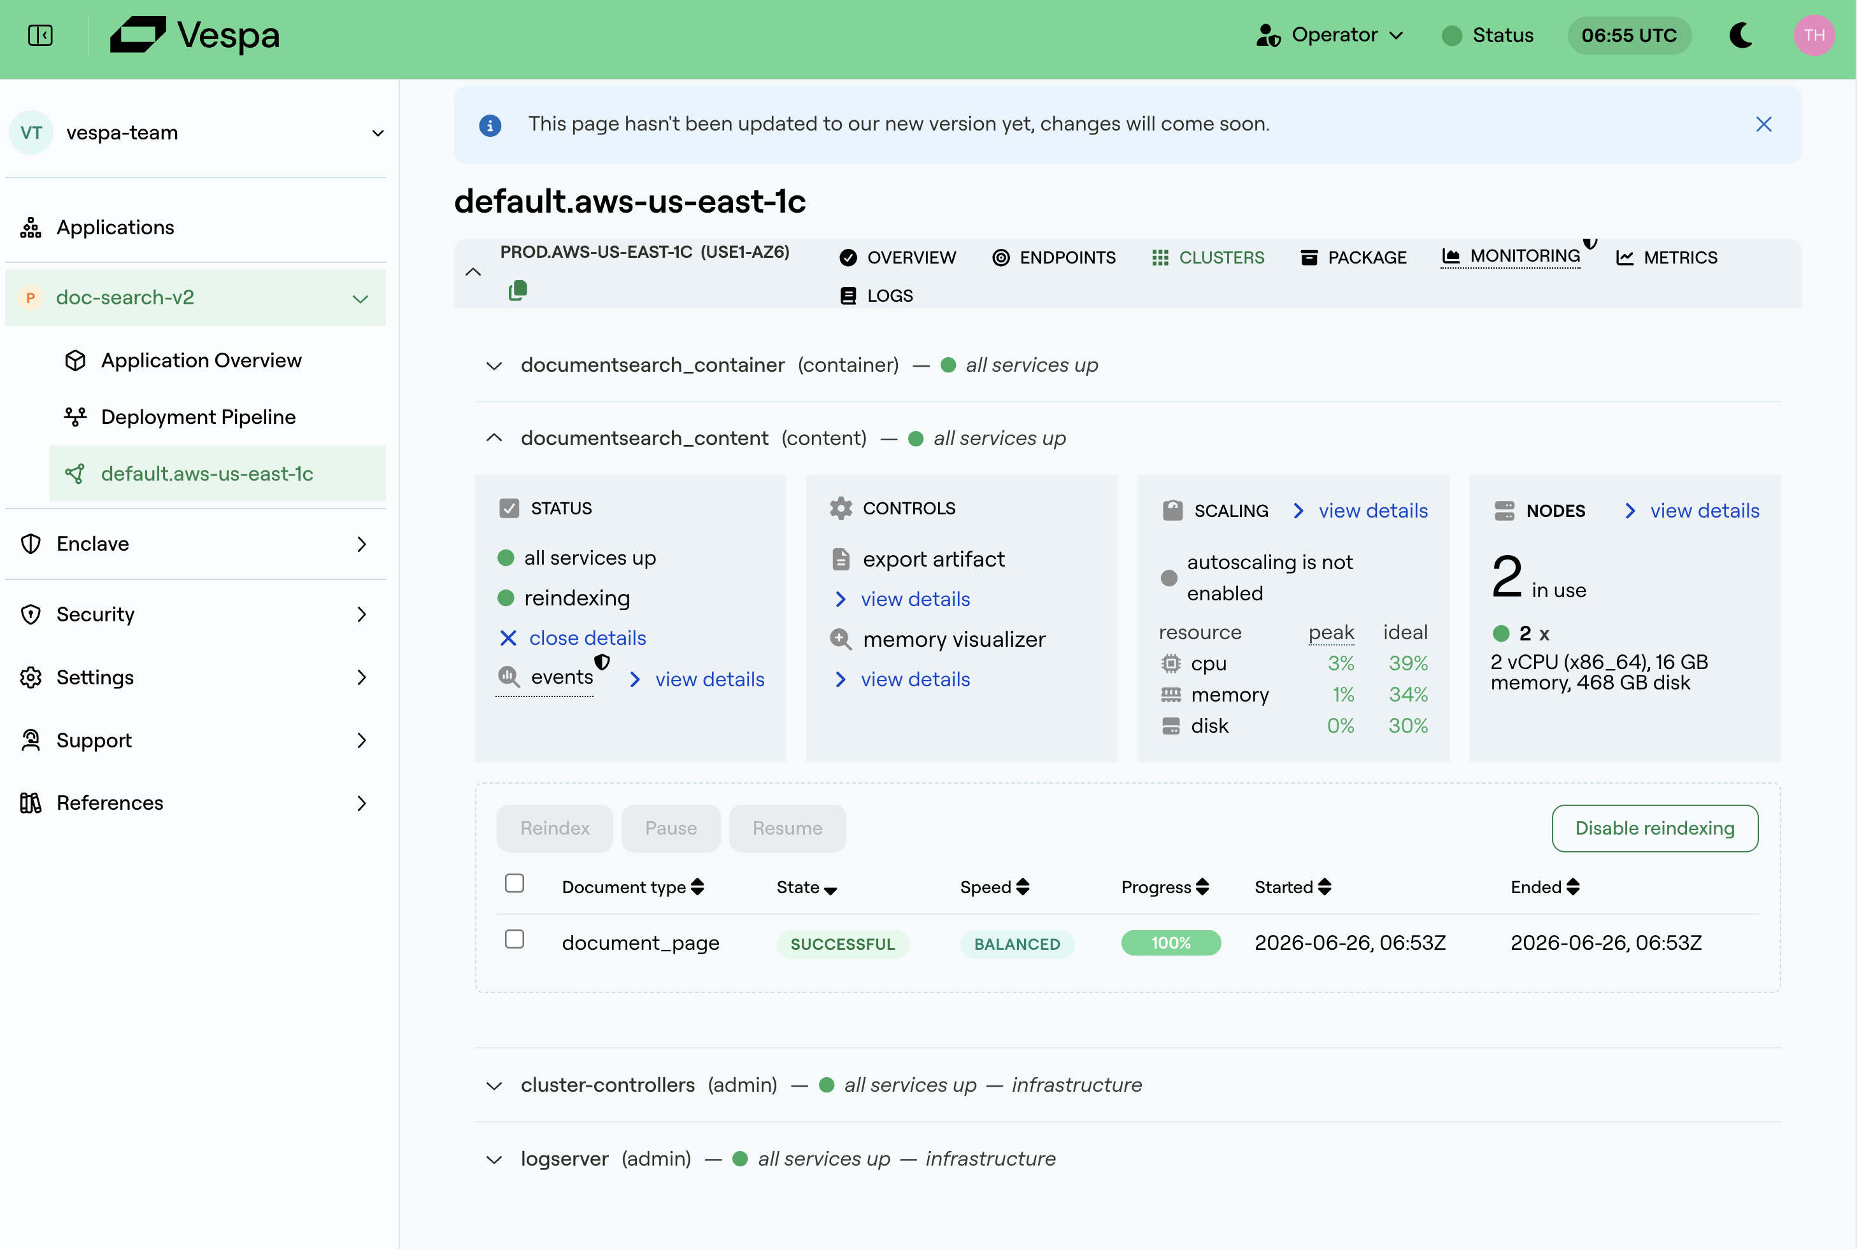Image resolution: width=1857 pixels, height=1249 pixels.
Task: Expand the Support sidebar section
Action: (x=362, y=740)
